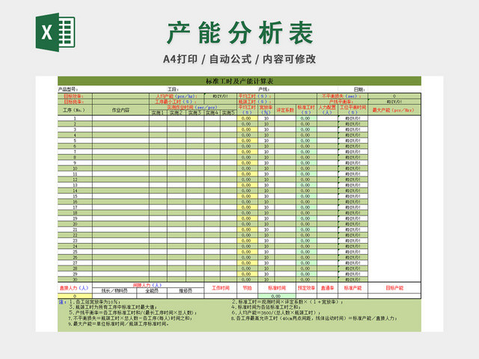Click the '直接人力 (人)' label
Image resolution: width=479 pixels, height=359 pixels.
74,288
